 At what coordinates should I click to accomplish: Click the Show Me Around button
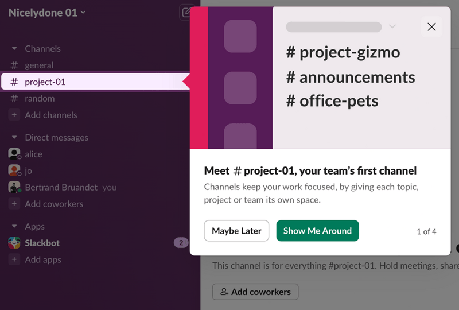pos(318,231)
